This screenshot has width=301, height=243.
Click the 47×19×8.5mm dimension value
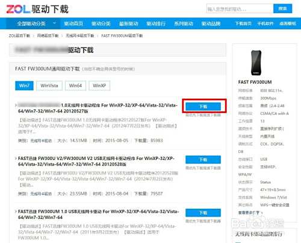[273, 189]
